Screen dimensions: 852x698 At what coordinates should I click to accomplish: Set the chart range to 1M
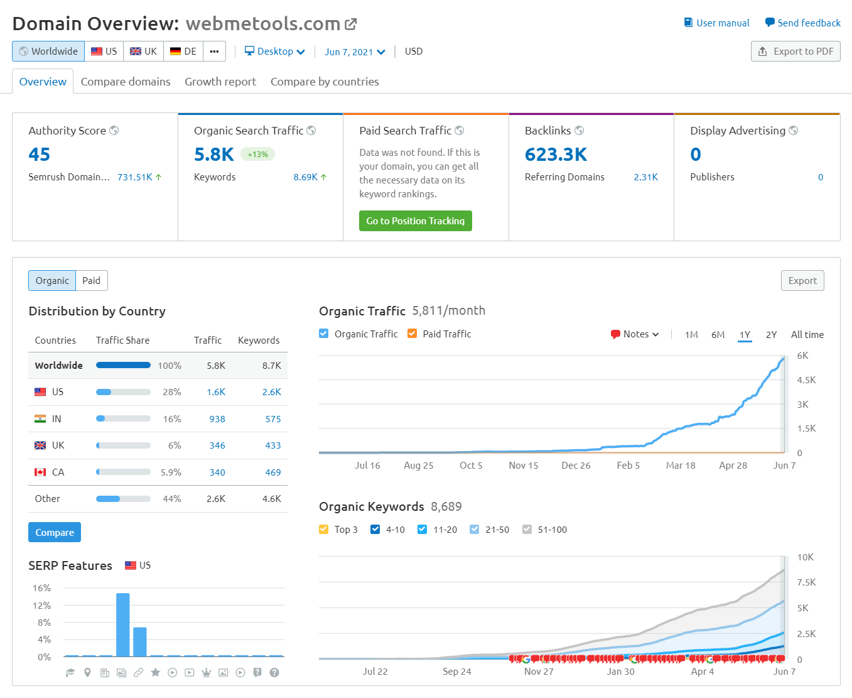pyautogui.click(x=691, y=335)
